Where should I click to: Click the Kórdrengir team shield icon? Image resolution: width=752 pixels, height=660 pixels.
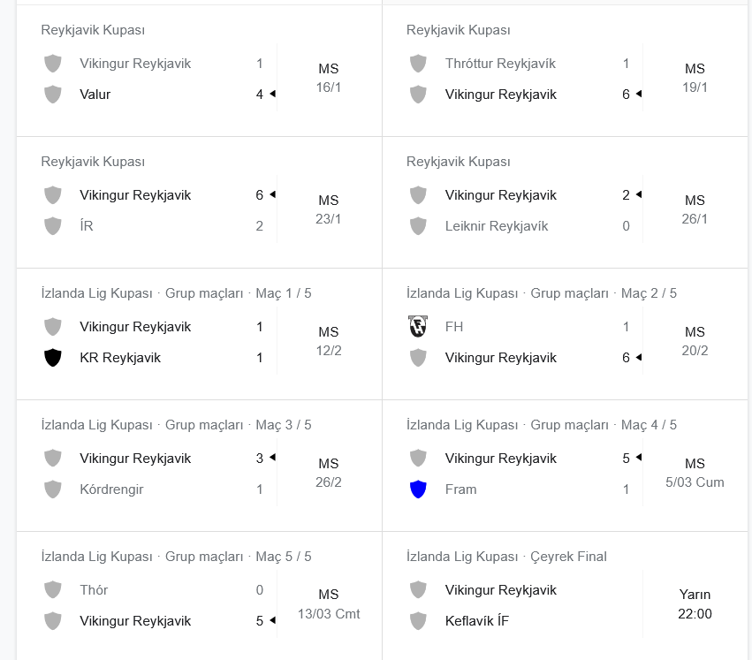(53, 489)
